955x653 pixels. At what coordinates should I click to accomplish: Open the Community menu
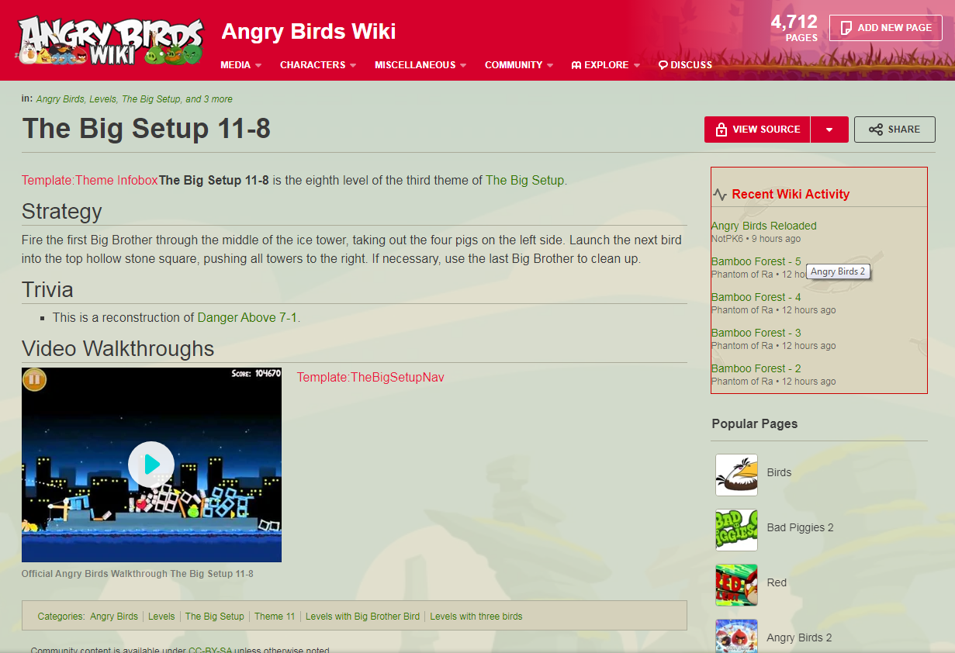(x=519, y=65)
